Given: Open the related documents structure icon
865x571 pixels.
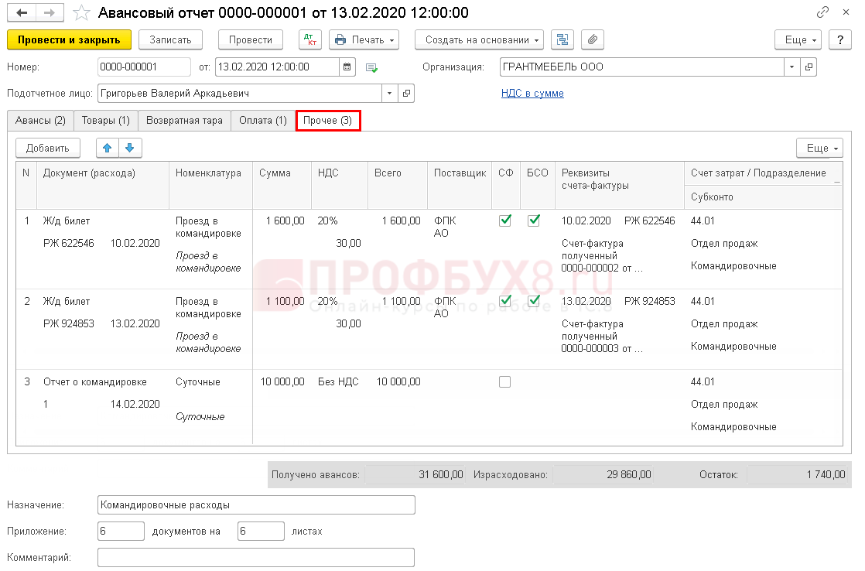Looking at the screenshot, I should pos(563,40).
